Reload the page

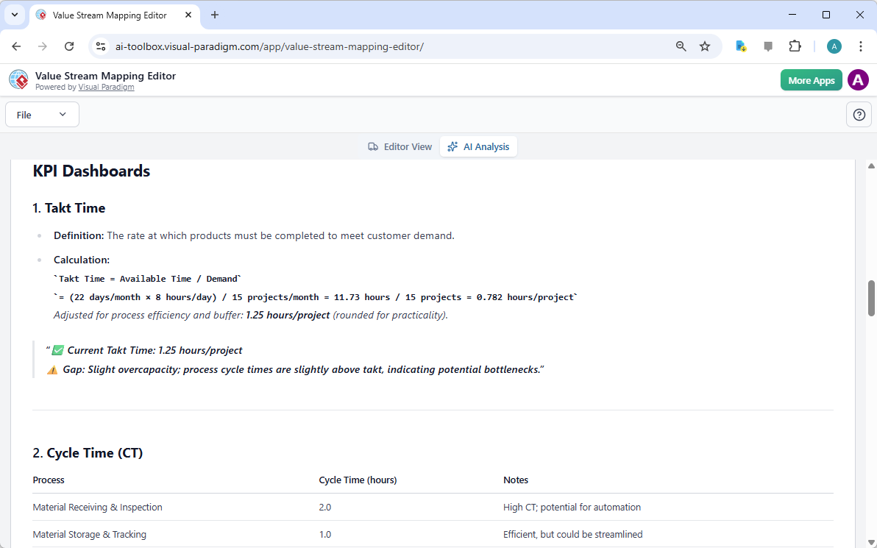tap(69, 46)
